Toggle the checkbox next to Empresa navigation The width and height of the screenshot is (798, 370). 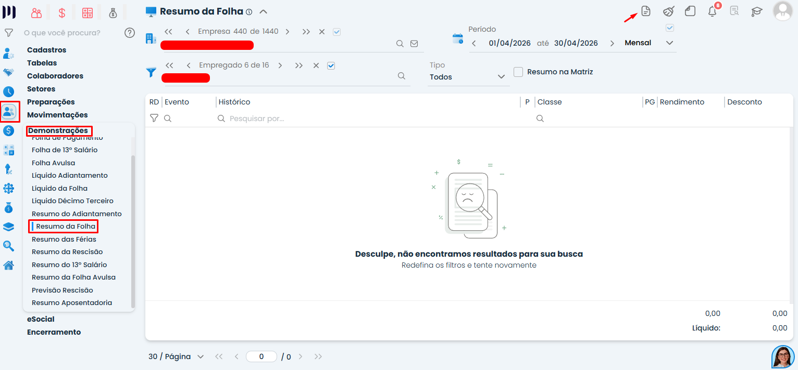336,32
